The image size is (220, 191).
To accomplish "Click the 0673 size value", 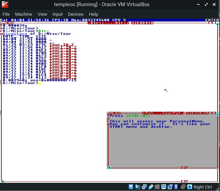I will [x=41, y=56].
